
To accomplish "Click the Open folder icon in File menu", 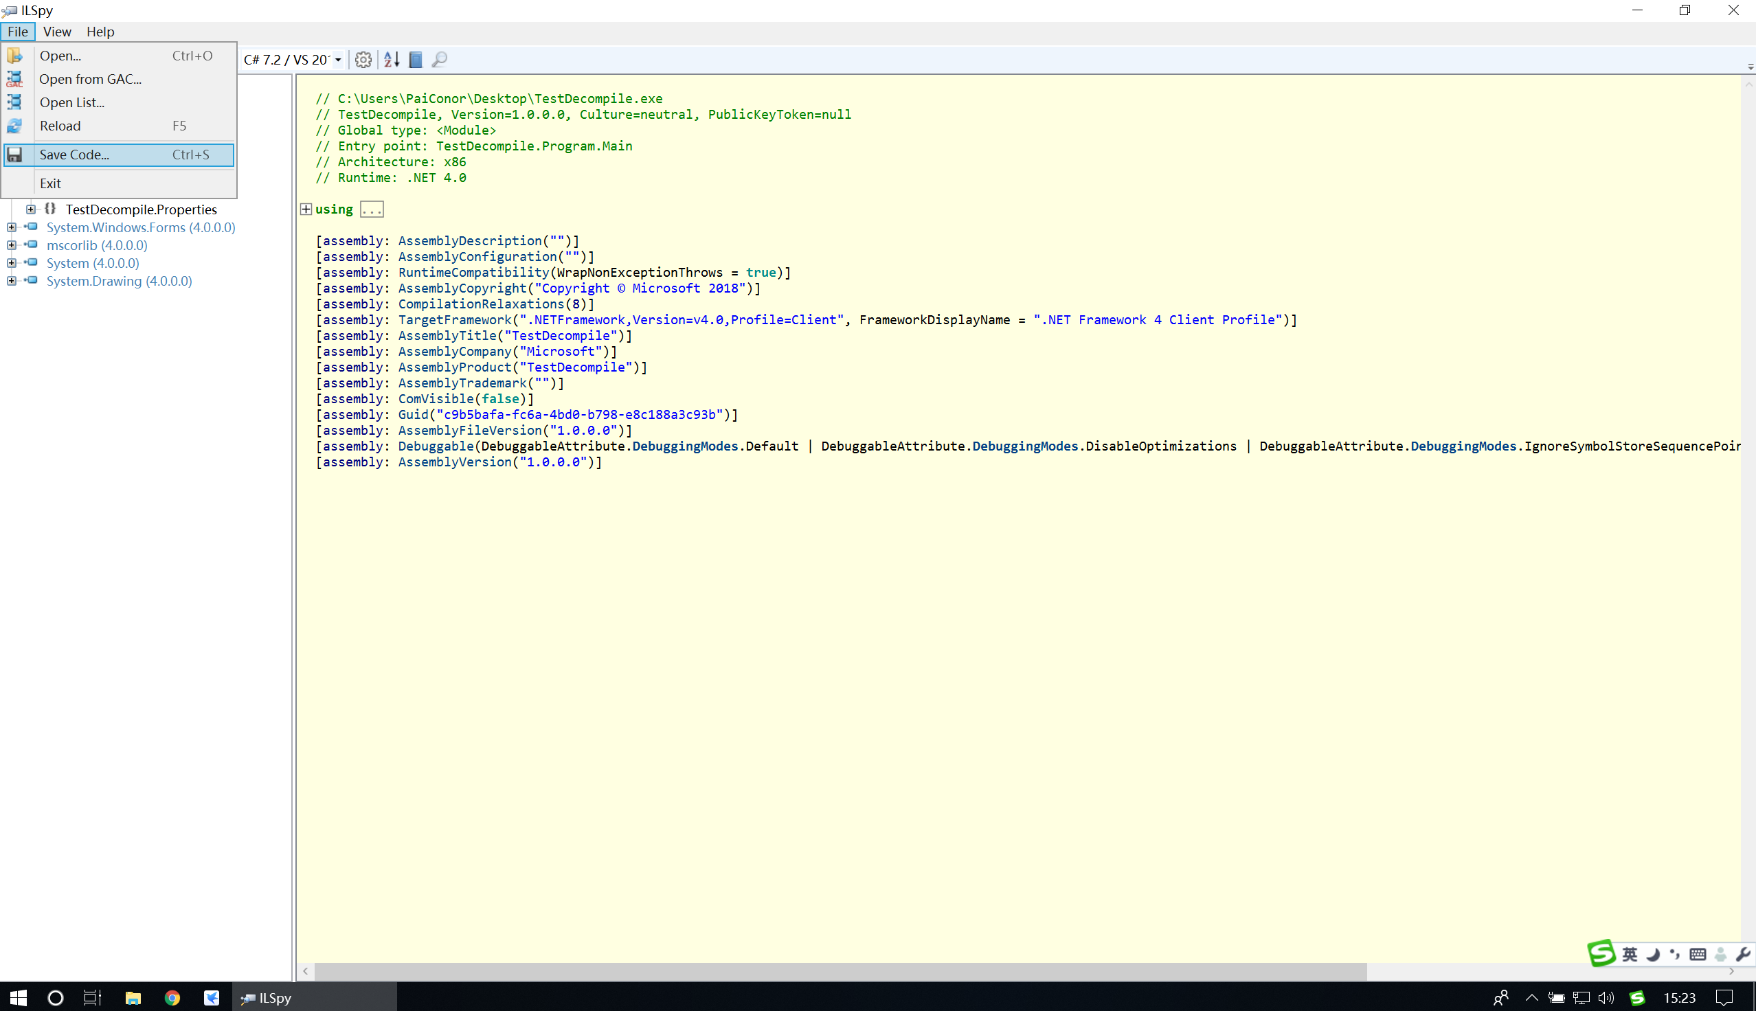I will click(x=14, y=56).
